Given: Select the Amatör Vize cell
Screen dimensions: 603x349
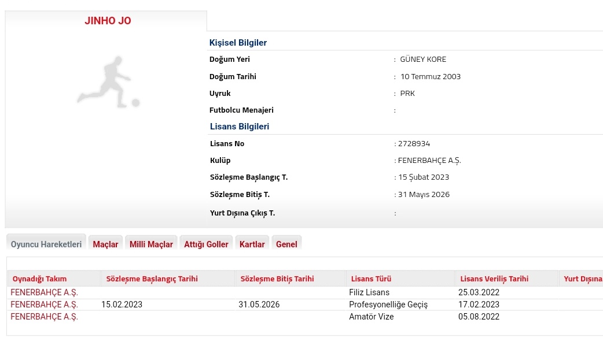Looking at the screenshot, I should [x=371, y=317].
